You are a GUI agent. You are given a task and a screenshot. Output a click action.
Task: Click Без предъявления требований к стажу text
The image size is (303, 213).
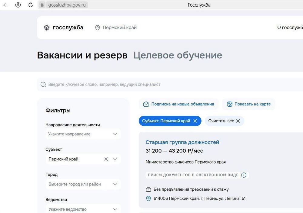pyautogui.click(x=191, y=189)
